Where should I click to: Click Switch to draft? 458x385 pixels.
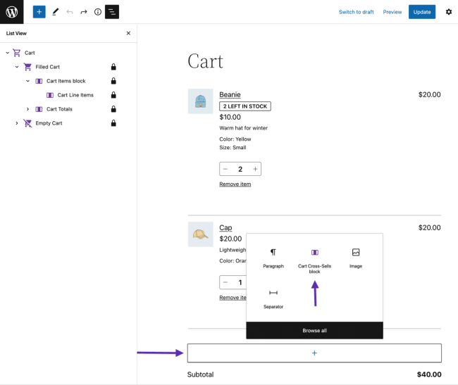point(356,12)
